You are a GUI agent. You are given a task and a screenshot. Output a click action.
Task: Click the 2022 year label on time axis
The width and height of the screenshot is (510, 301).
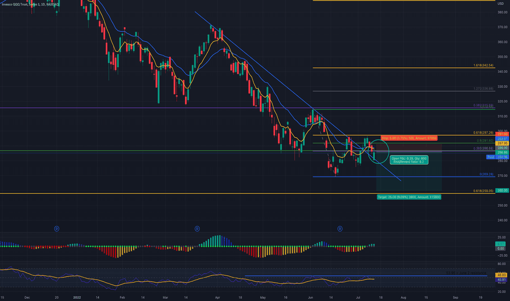point(77,297)
